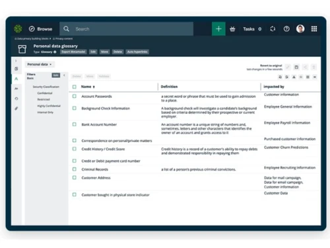Click the second export icon in table toolbar
This screenshot has height=248, width=330.
tap(287, 77)
